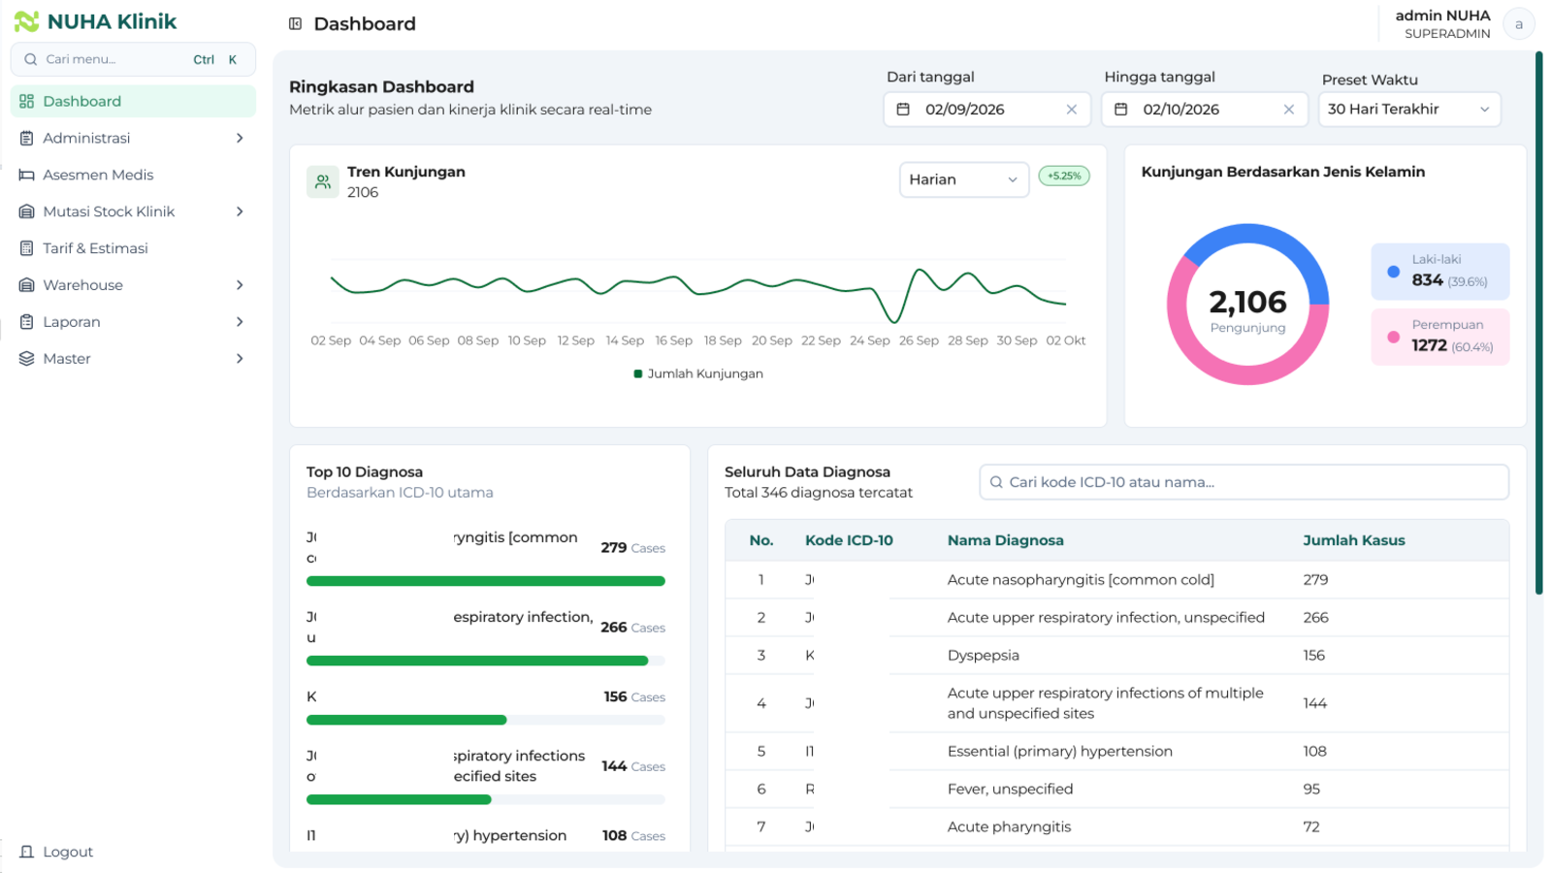The image size is (1552, 873).
Task: Click the 279 Cases progress bar
Action: [x=486, y=581]
